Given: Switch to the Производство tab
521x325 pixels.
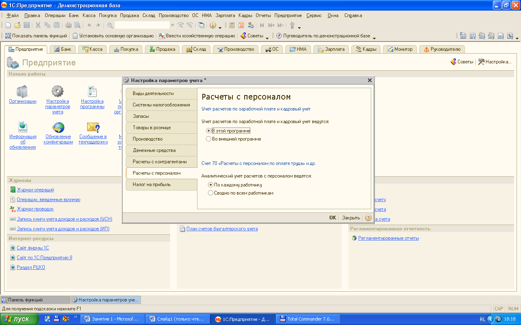Looking at the screenshot, I should [236, 49].
